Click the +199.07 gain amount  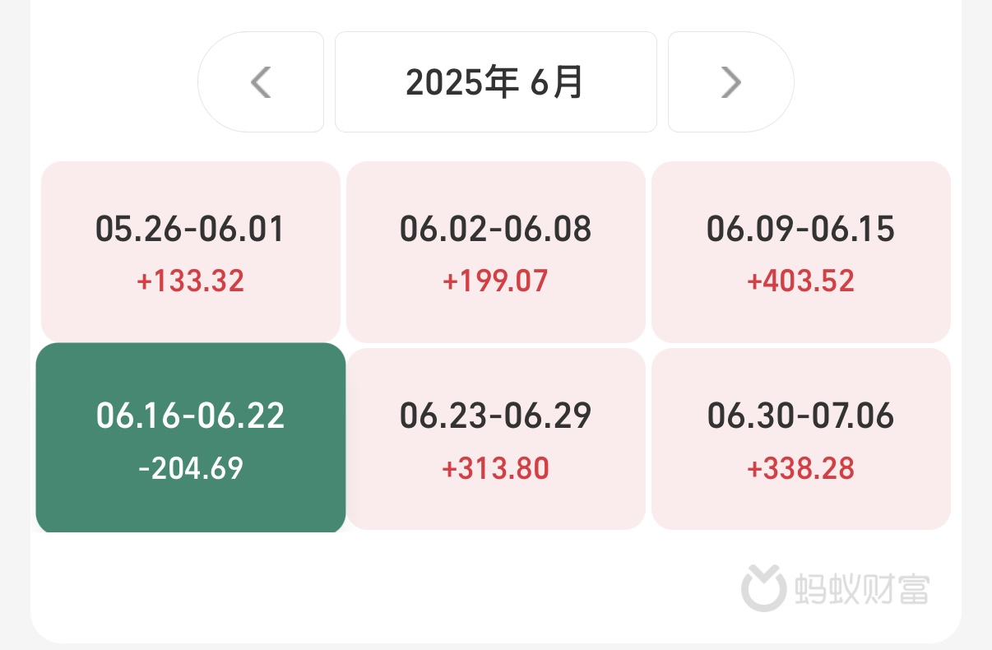point(495,281)
